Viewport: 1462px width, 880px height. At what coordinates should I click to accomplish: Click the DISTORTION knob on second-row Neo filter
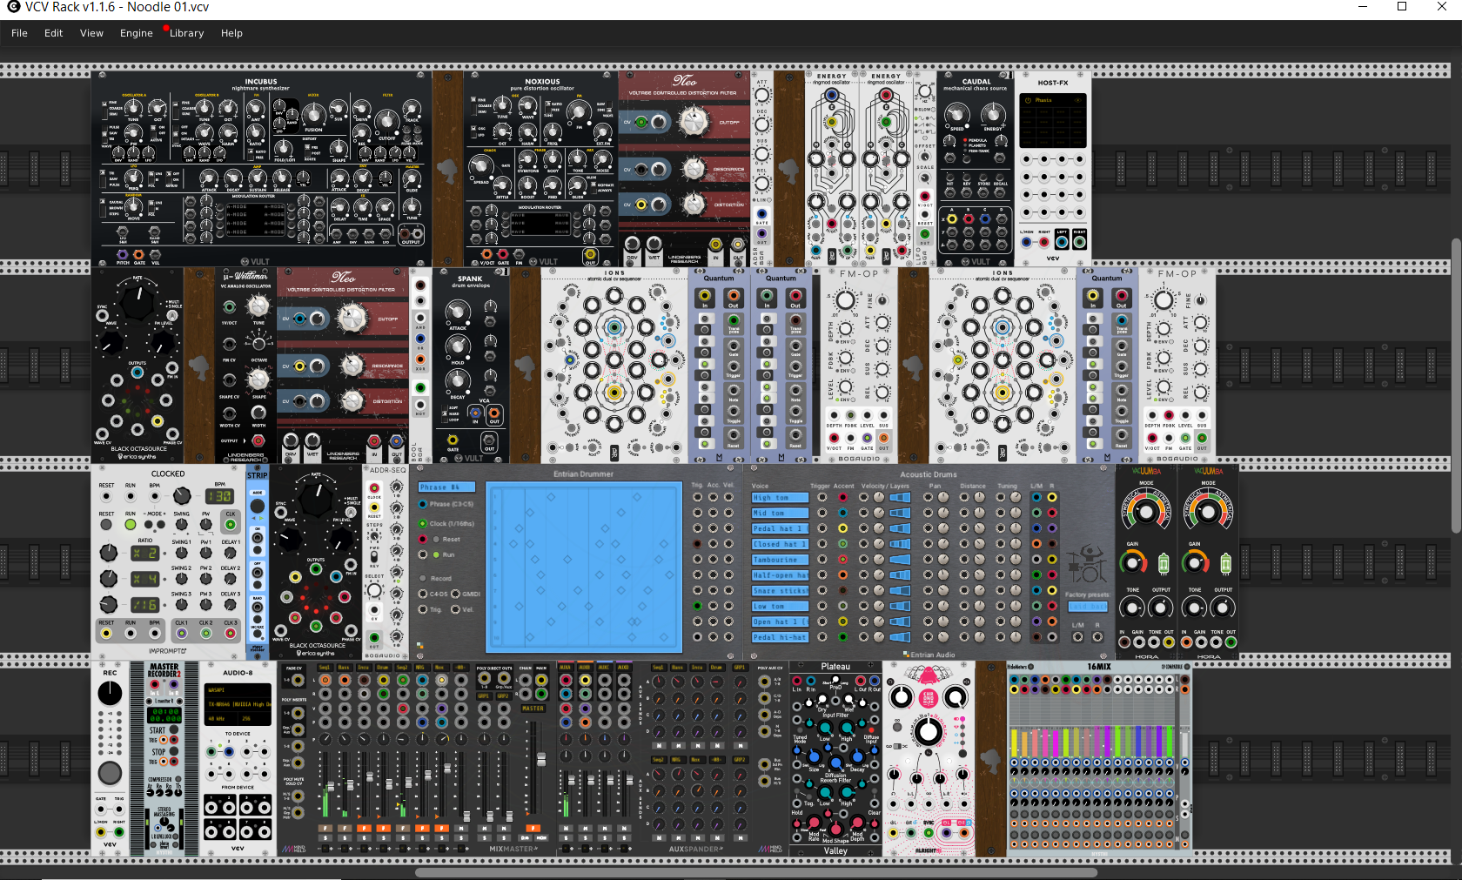[x=352, y=401]
